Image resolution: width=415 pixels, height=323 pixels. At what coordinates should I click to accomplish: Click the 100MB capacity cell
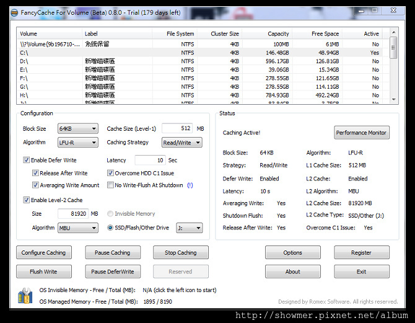[x=281, y=44]
